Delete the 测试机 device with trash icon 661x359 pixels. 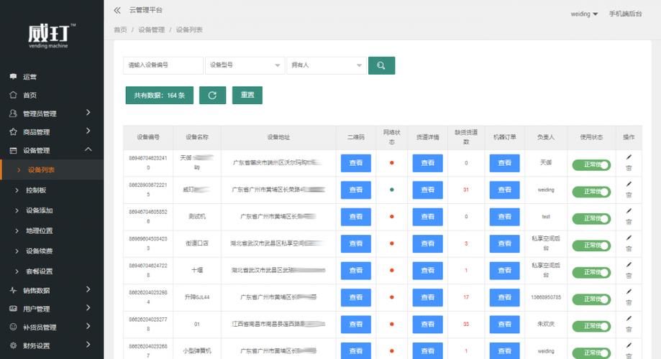pos(629,222)
